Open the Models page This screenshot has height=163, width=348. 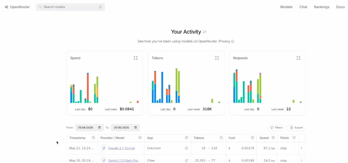(x=286, y=7)
